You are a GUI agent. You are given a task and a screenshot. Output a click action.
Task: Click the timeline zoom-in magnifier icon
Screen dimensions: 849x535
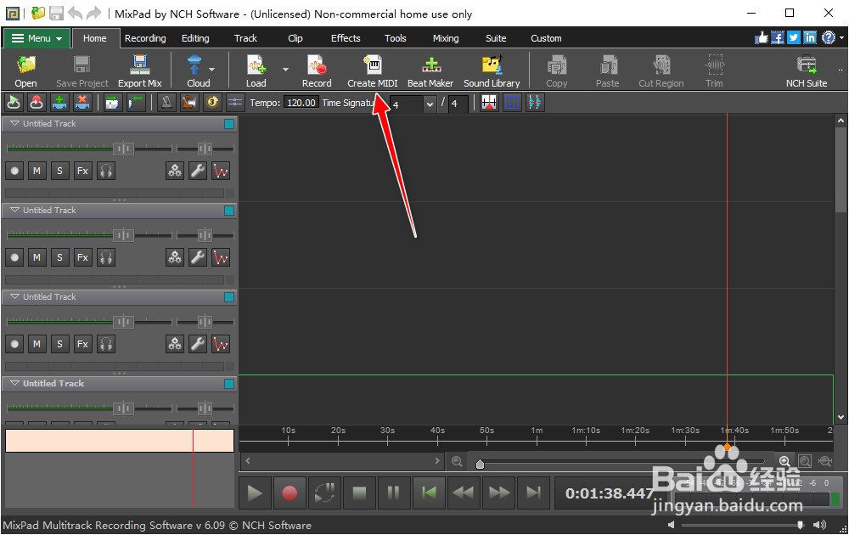(784, 461)
